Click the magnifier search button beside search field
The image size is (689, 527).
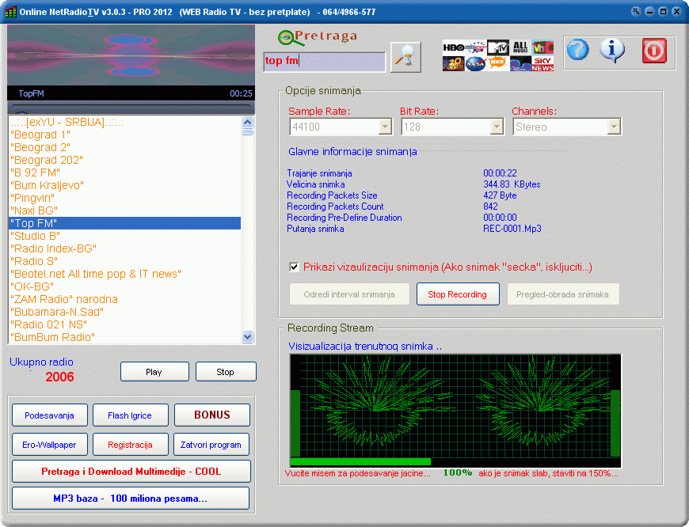pyautogui.click(x=405, y=57)
